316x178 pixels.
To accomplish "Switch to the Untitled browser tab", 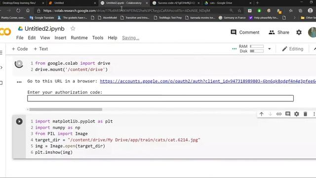I will coord(73,3).
